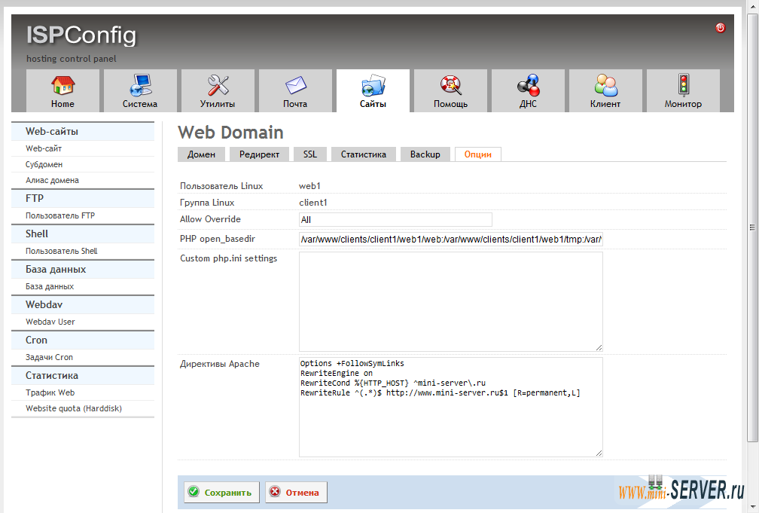
Task: Switch to the Статистика tab
Action: pyautogui.click(x=364, y=154)
